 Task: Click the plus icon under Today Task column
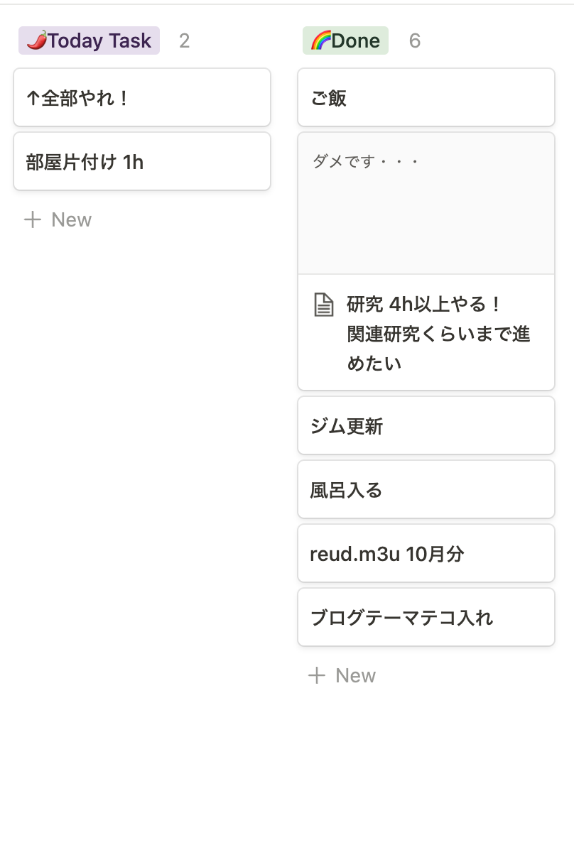pos(33,219)
